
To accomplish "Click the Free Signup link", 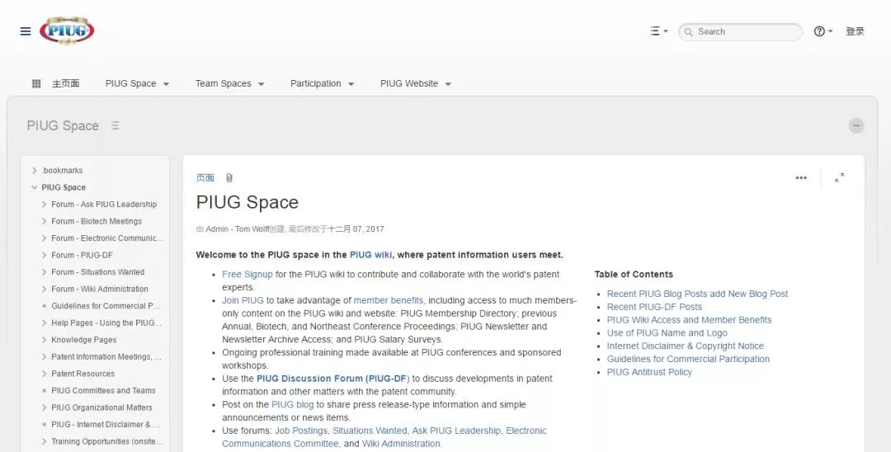I will click(x=247, y=275).
